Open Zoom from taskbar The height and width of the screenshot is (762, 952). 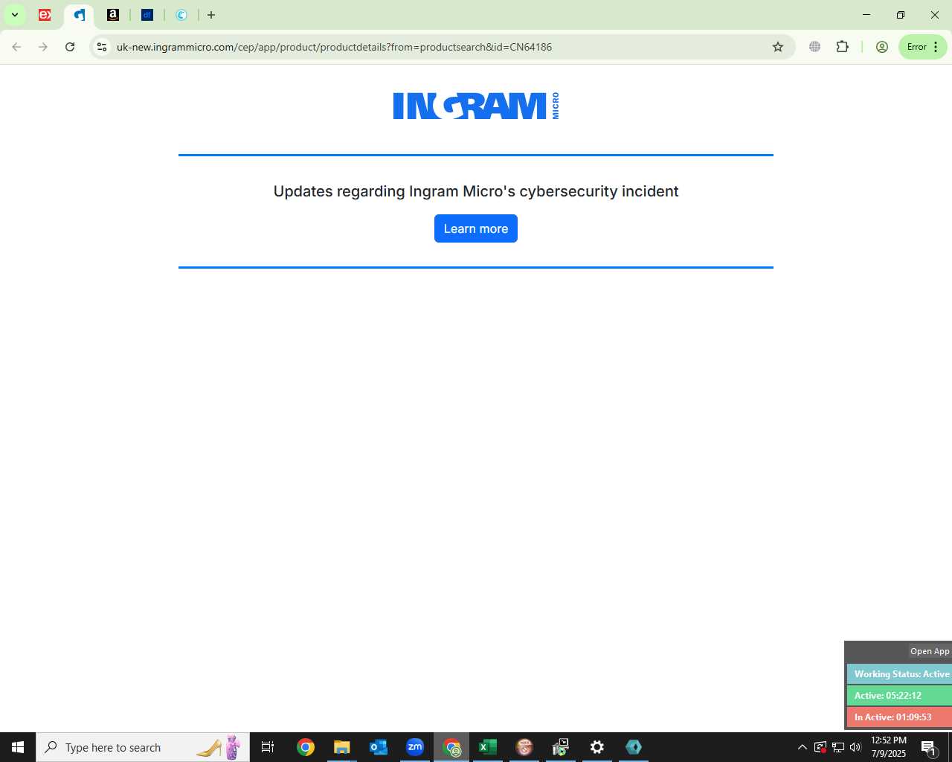tap(415, 747)
